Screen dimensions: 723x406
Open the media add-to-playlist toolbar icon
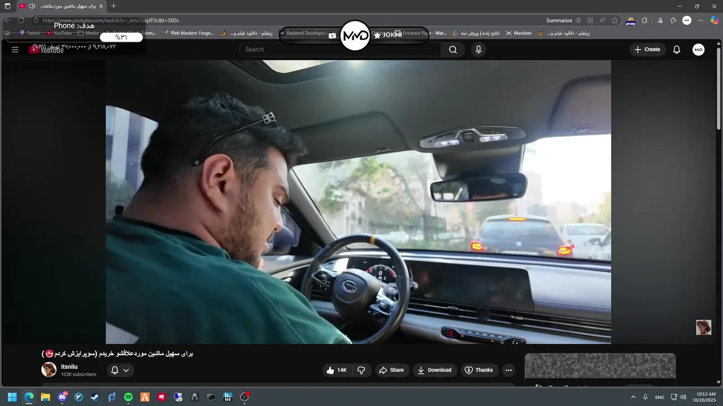coord(660,20)
